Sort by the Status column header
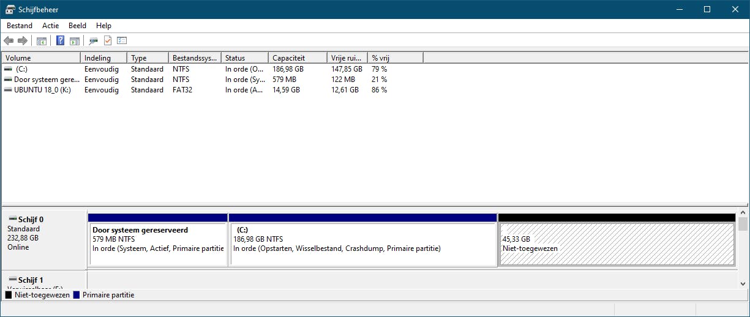Image resolution: width=750 pixels, height=317 pixels. (x=244, y=58)
